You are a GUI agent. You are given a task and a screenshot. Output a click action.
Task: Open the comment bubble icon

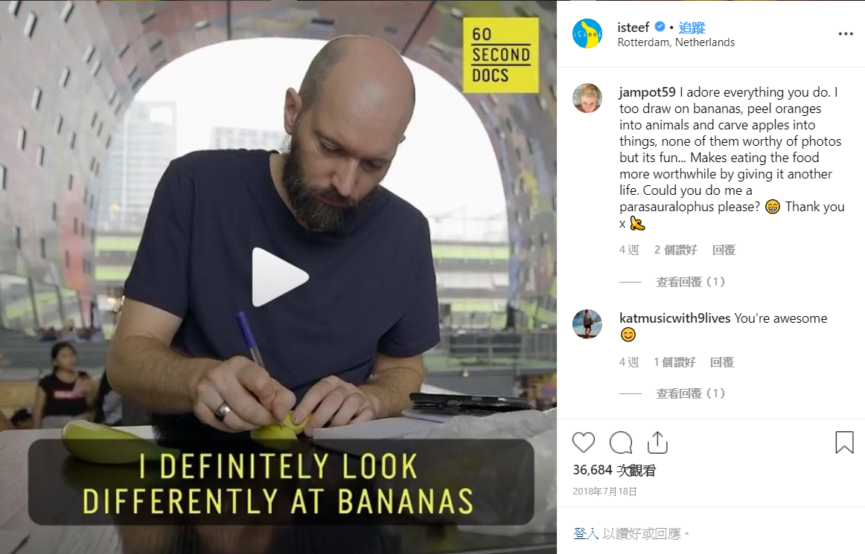[621, 442]
